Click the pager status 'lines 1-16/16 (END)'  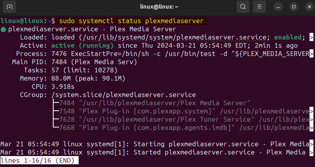[40, 161]
